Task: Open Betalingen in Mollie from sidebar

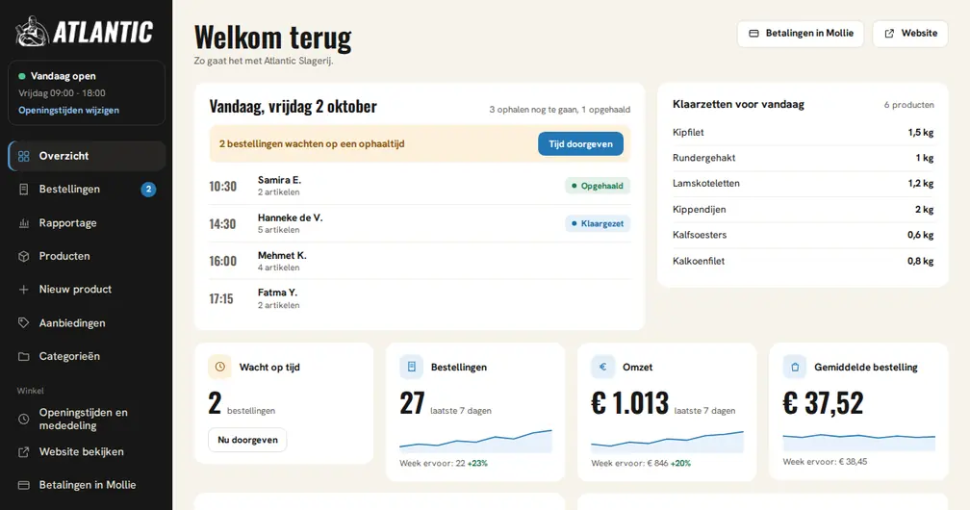Action: pos(87,485)
